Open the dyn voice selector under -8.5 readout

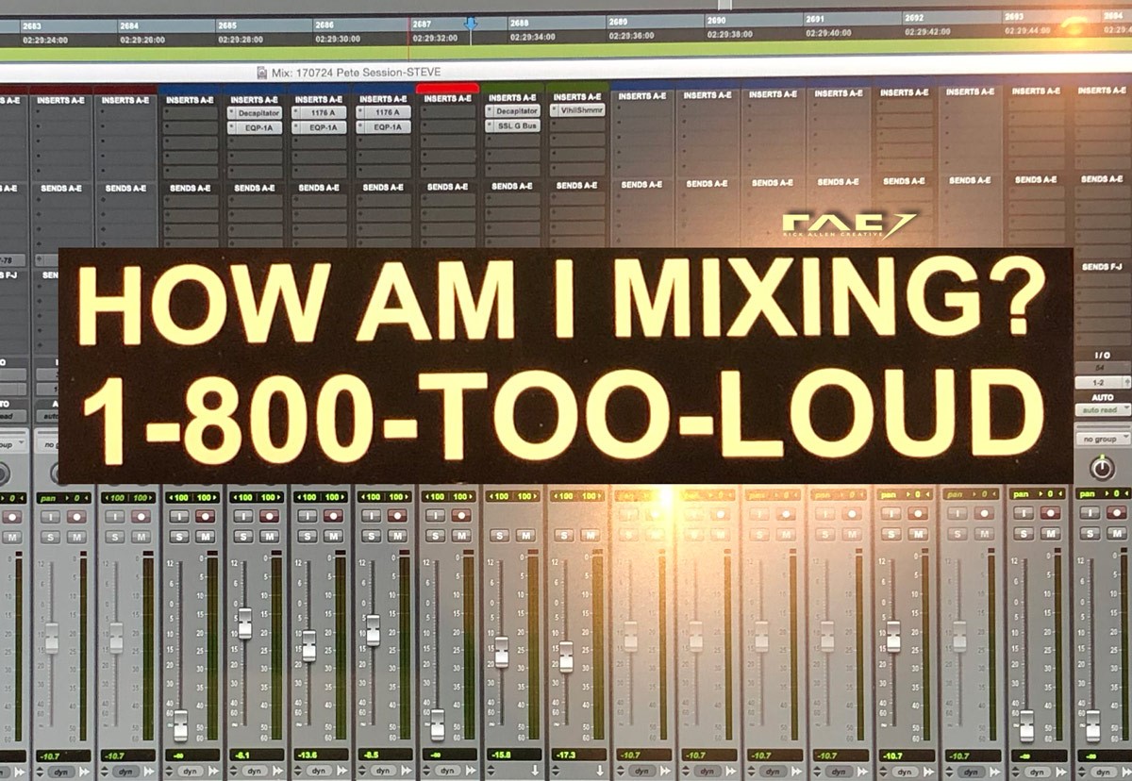[x=384, y=771]
